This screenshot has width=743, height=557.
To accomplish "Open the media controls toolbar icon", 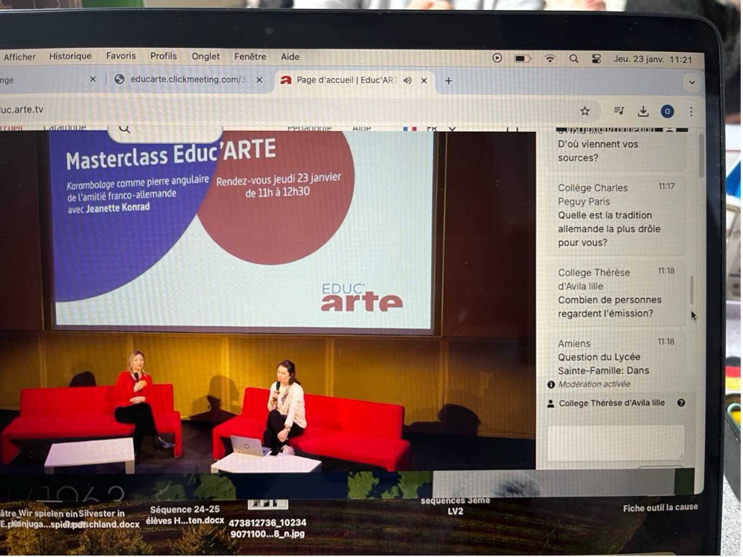I will pyautogui.click(x=619, y=111).
